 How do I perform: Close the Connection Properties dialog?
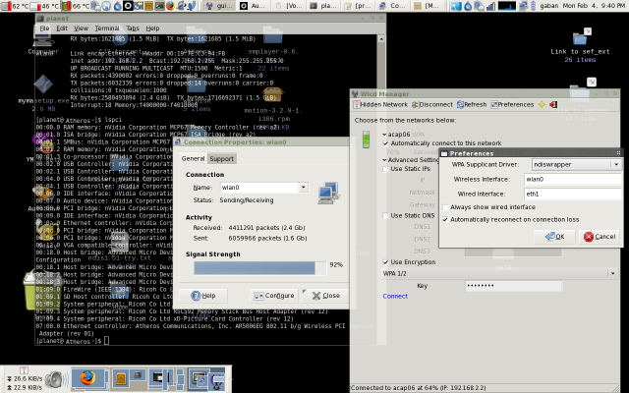pyautogui.click(x=325, y=296)
